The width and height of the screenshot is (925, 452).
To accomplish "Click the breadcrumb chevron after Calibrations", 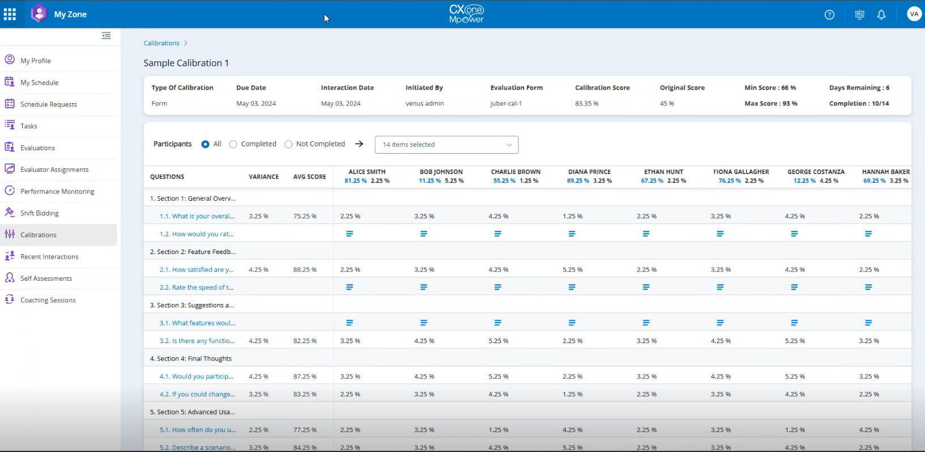I will [185, 43].
